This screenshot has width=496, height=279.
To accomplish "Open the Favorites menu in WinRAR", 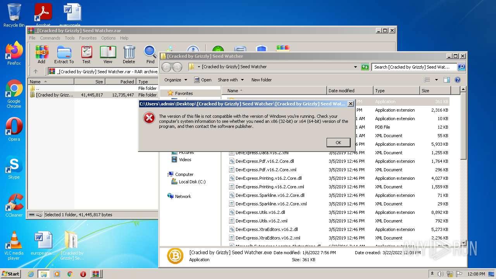I will [x=88, y=38].
